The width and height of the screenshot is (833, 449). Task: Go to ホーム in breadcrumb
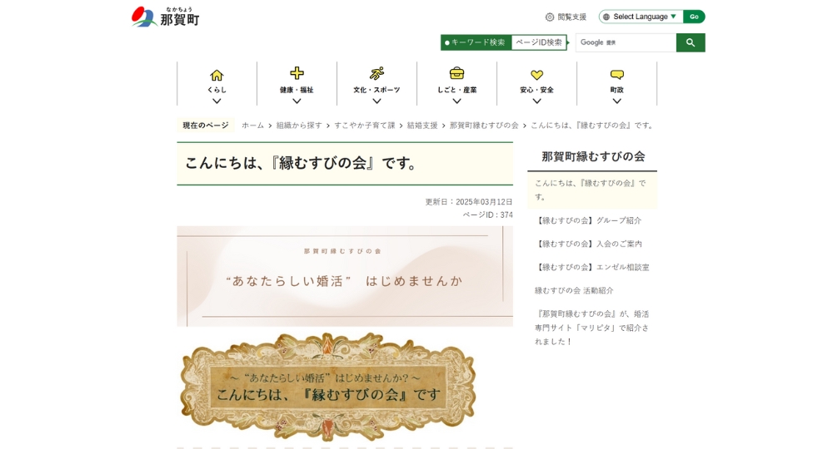click(x=252, y=126)
